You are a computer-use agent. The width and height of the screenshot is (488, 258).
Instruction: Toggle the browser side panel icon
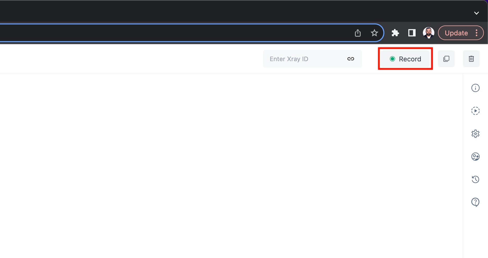[412, 33]
